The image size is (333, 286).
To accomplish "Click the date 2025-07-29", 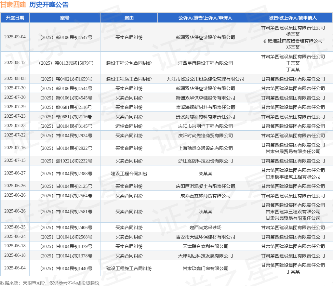I will [x=15, y=107].
